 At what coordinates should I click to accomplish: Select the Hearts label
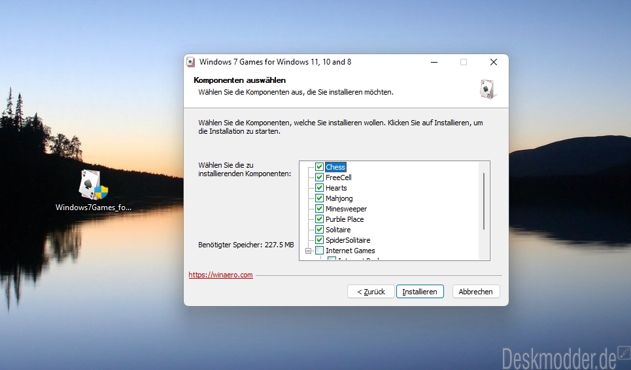[x=336, y=188]
